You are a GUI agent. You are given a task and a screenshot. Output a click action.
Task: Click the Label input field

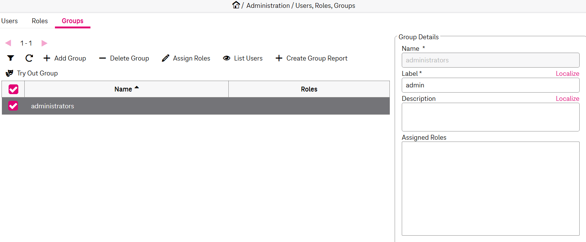point(490,85)
